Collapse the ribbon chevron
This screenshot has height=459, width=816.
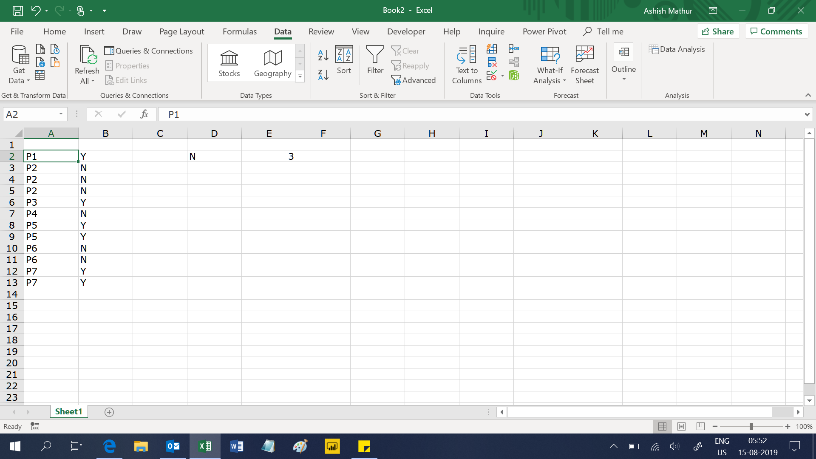tap(808, 95)
